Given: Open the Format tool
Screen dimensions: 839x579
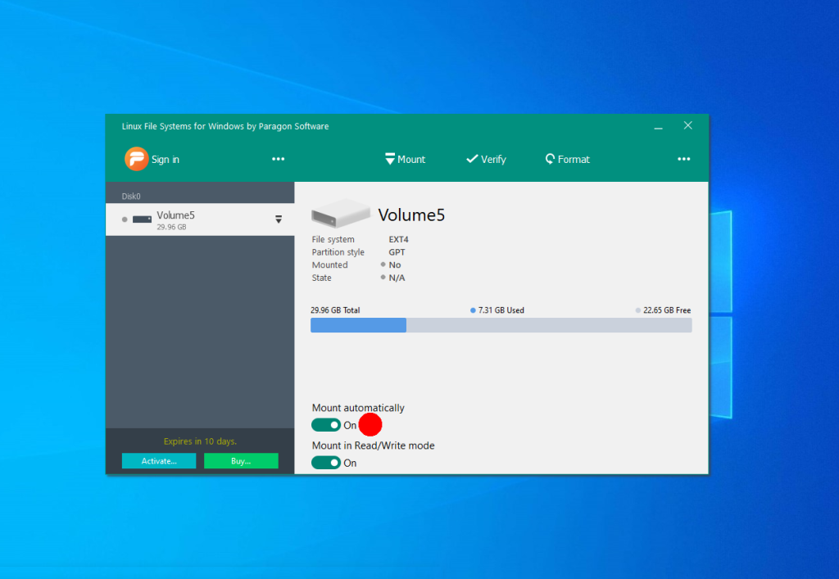Looking at the screenshot, I should [x=567, y=160].
